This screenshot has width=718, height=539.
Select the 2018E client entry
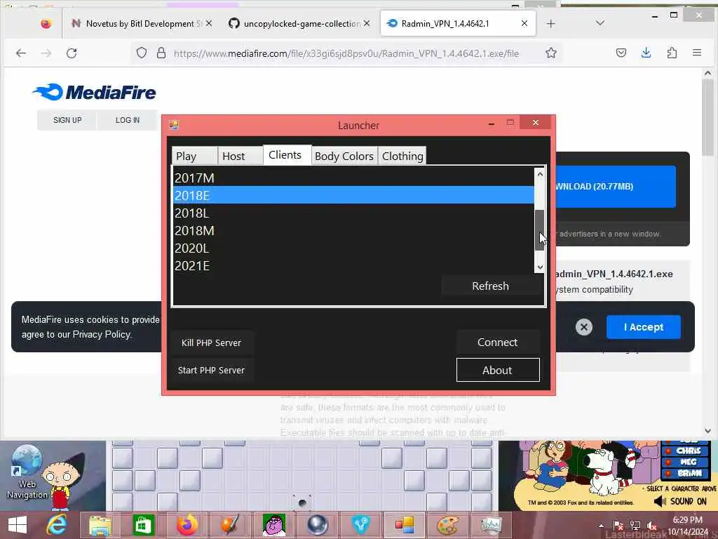tap(353, 195)
